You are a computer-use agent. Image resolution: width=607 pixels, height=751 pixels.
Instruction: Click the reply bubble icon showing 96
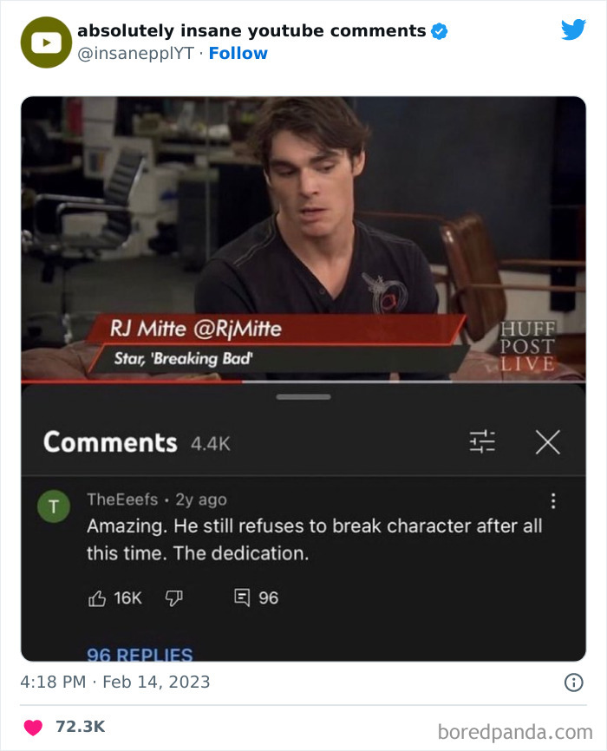tap(242, 598)
